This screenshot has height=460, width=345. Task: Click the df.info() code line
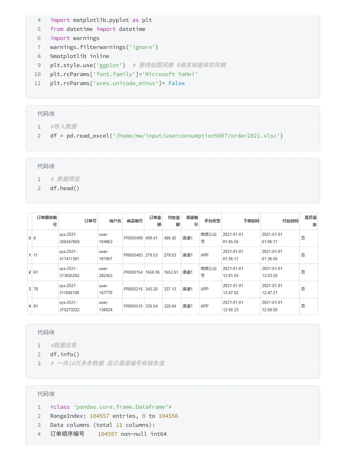pos(65,354)
